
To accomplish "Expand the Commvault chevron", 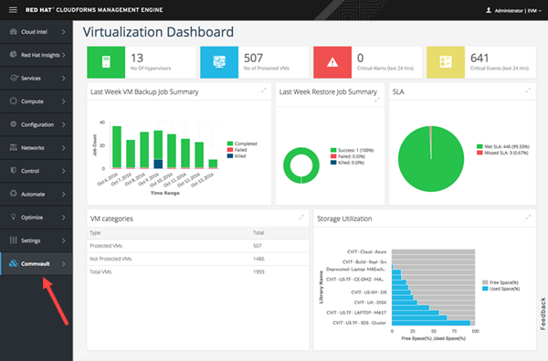I will (64, 263).
